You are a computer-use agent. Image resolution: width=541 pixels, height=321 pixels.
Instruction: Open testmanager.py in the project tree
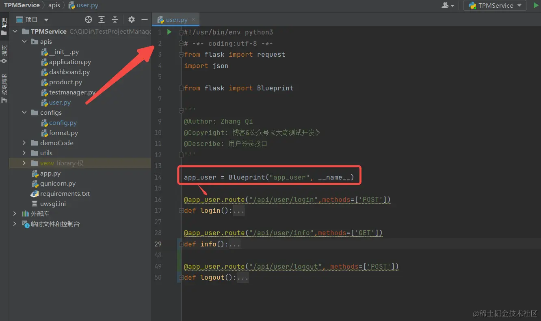click(68, 92)
